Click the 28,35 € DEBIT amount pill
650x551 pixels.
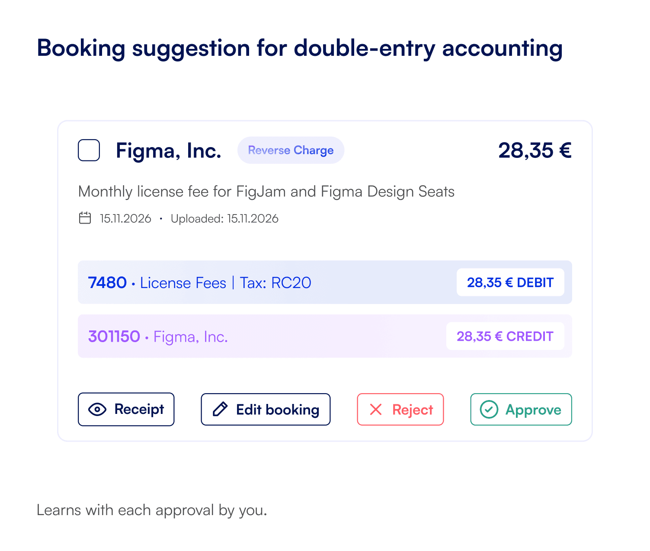coord(510,282)
